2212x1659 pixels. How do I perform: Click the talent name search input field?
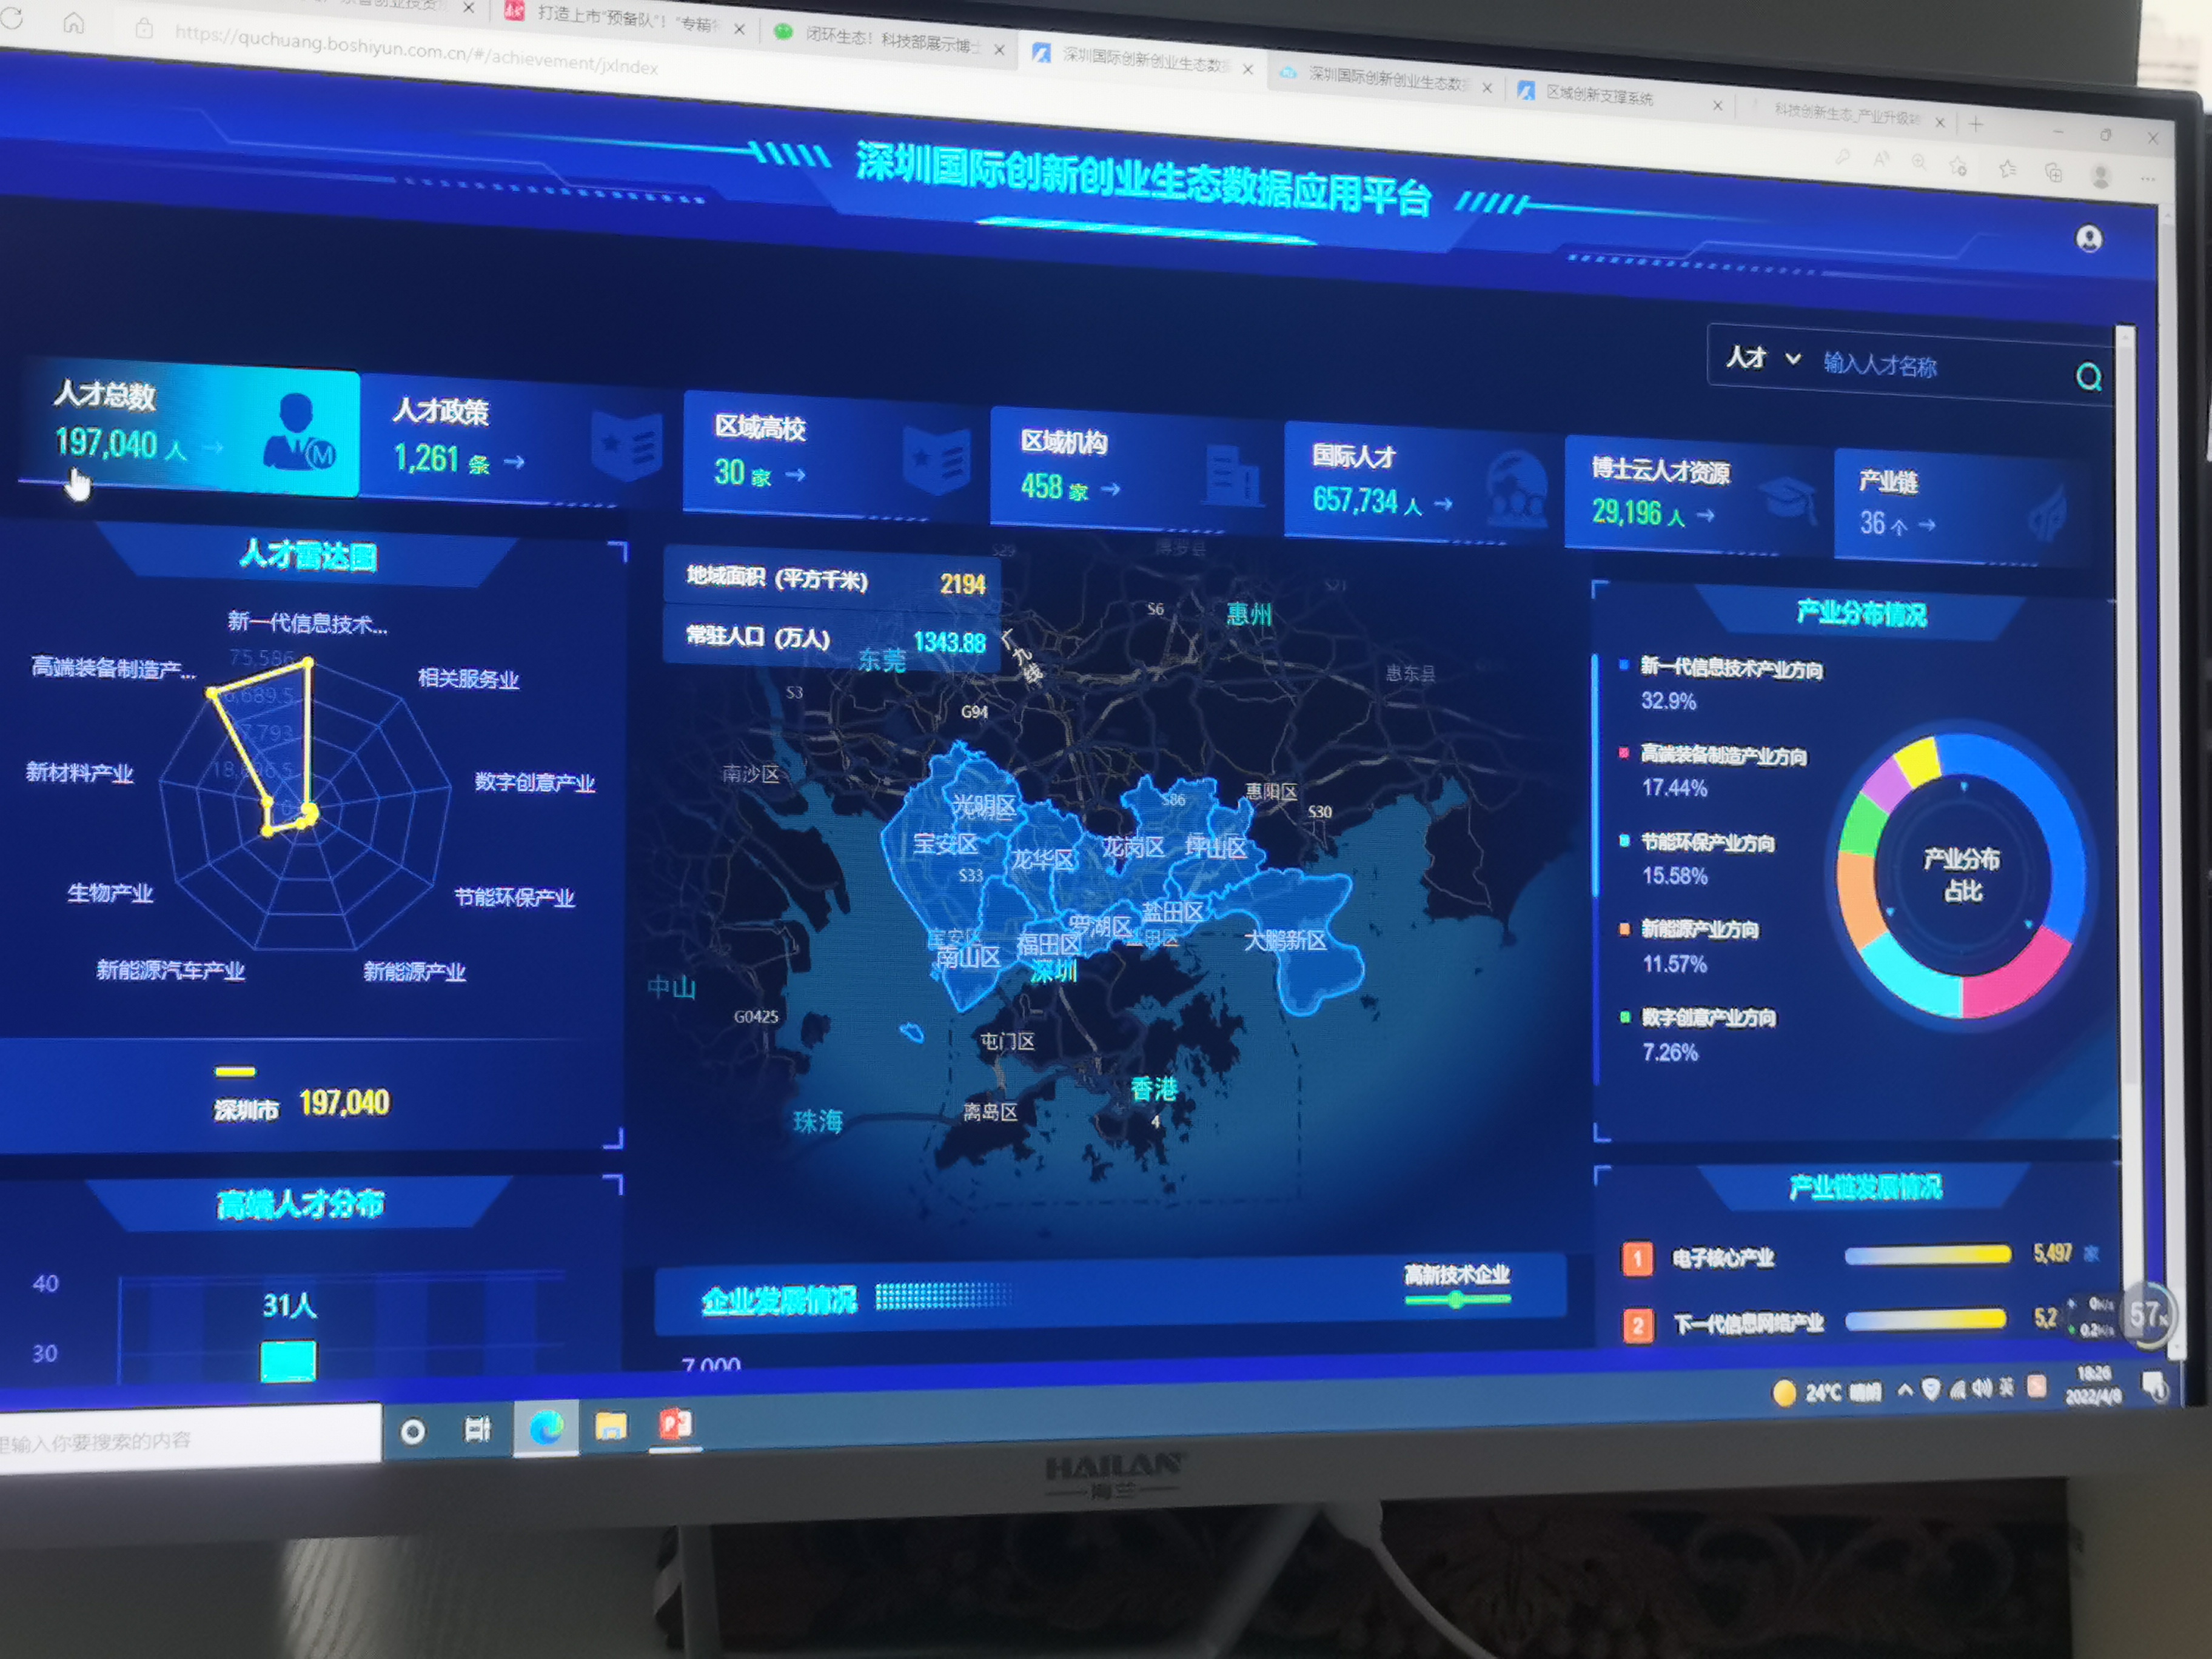click(x=1940, y=366)
